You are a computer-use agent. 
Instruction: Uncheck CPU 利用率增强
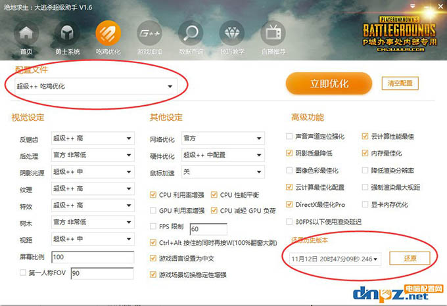[153, 195]
